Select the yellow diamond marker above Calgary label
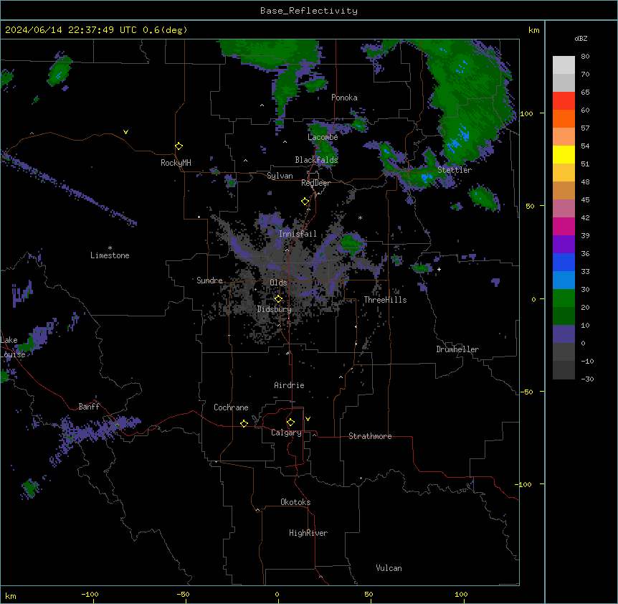The image size is (618, 604). pos(290,423)
